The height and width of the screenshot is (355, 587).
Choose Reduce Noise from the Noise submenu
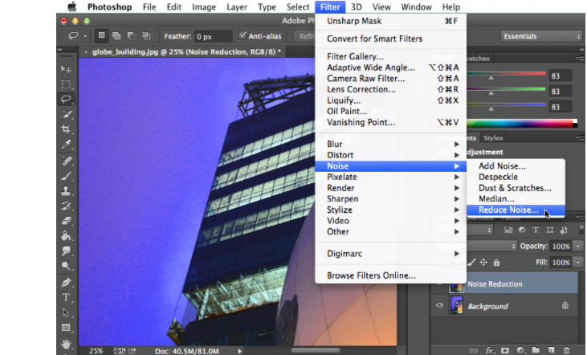click(x=508, y=210)
